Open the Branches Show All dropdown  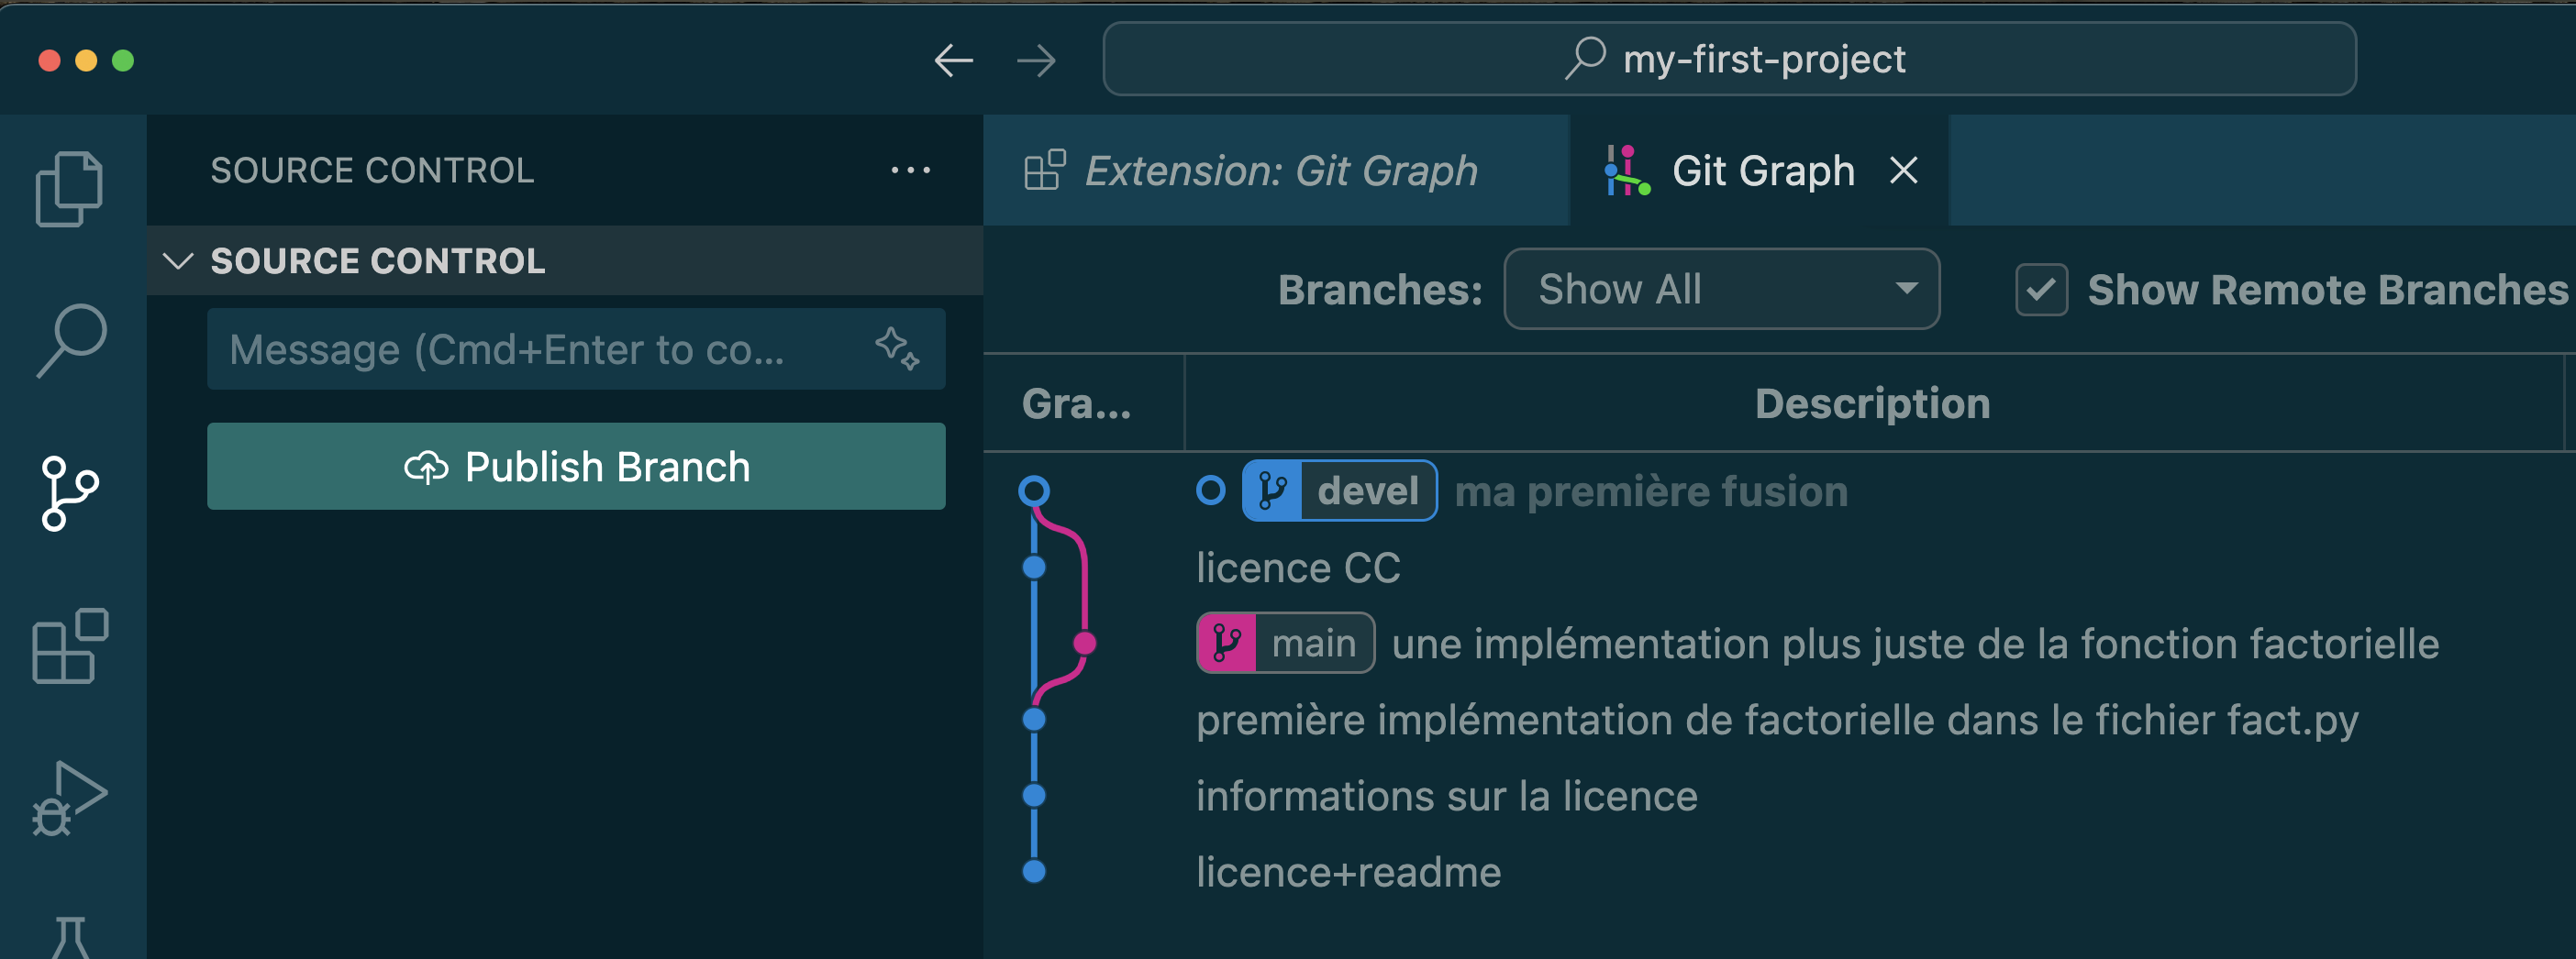coord(1721,290)
